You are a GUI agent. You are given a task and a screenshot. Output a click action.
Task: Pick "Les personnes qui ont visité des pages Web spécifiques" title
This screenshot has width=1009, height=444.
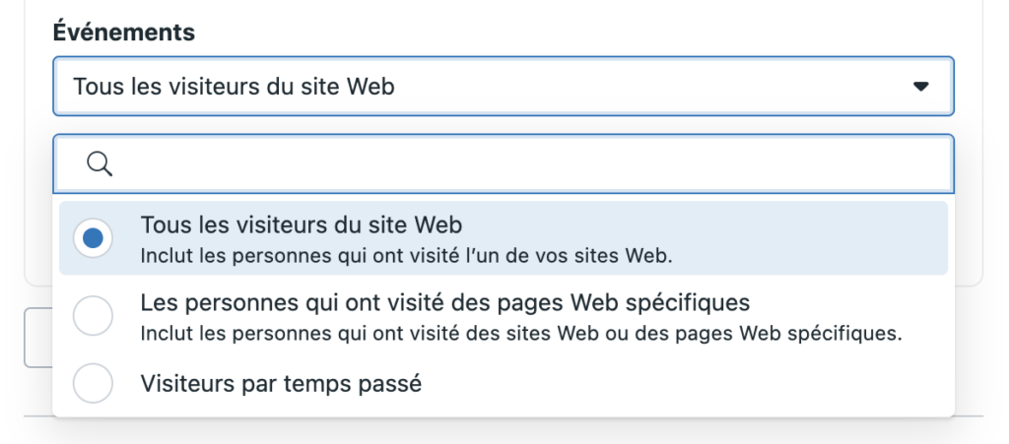click(x=445, y=301)
